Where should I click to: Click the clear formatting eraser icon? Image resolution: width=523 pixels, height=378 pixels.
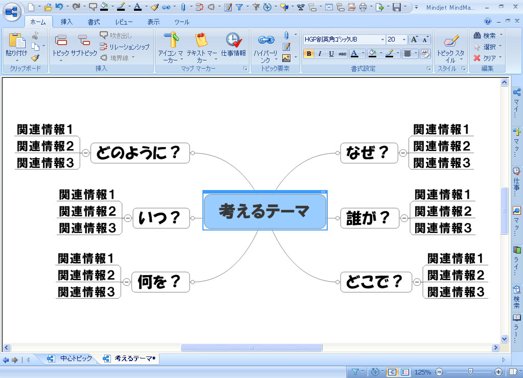425,53
